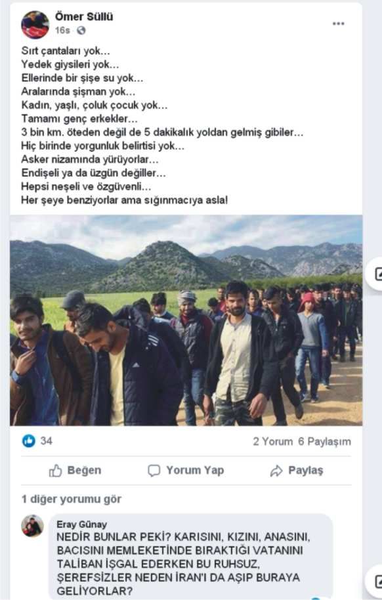
Task: Open Eray Günay's profile picture
Action: tap(32, 526)
